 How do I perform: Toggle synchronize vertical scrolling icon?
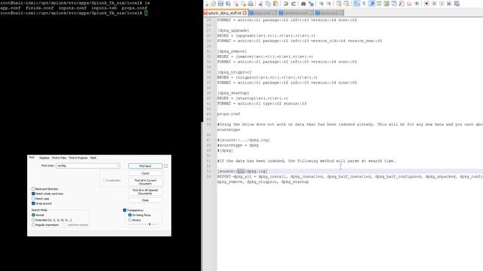pos(339,4)
